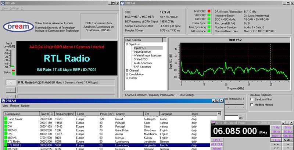Click the green status icon beside CVC
Image resolution: width=294 pixels, height=150 pixels.
6,134
